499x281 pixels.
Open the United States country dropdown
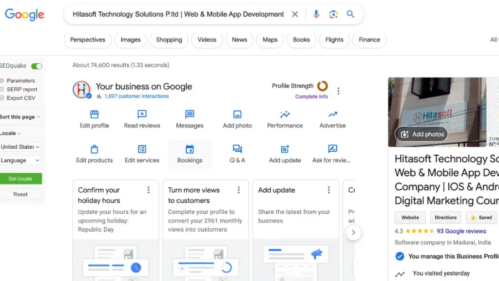[x=20, y=147]
